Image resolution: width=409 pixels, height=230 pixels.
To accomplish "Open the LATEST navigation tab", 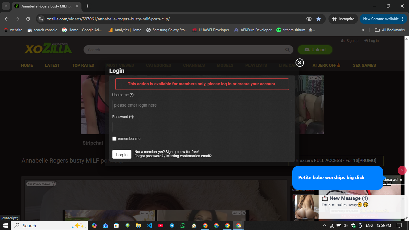I will [52, 65].
